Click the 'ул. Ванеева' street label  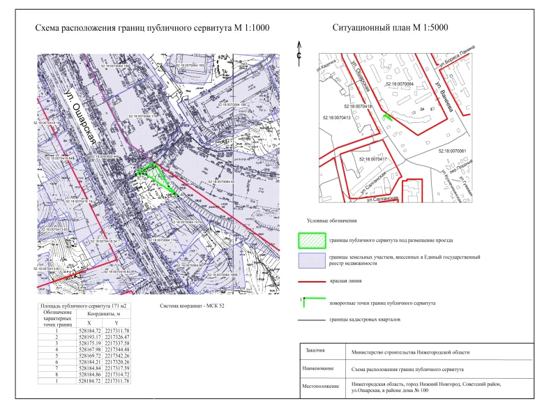(444, 96)
